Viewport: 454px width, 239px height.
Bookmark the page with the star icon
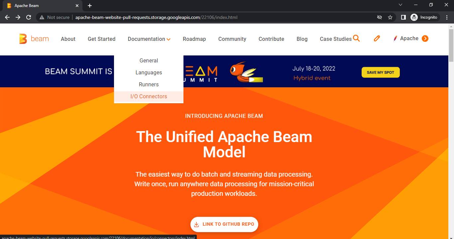390,17
